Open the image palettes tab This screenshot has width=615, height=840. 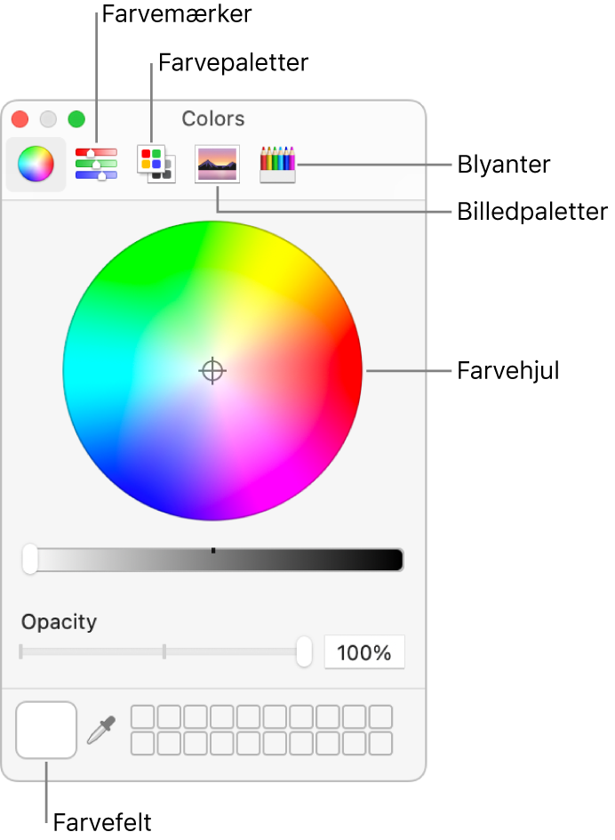(x=216, y=164)
